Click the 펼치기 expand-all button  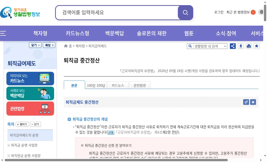point(22,124)
